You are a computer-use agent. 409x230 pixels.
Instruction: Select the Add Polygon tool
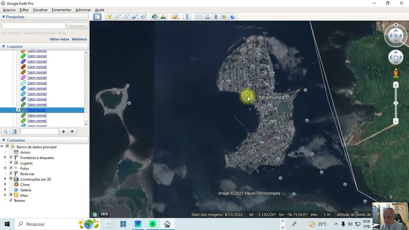pos(118,17)
